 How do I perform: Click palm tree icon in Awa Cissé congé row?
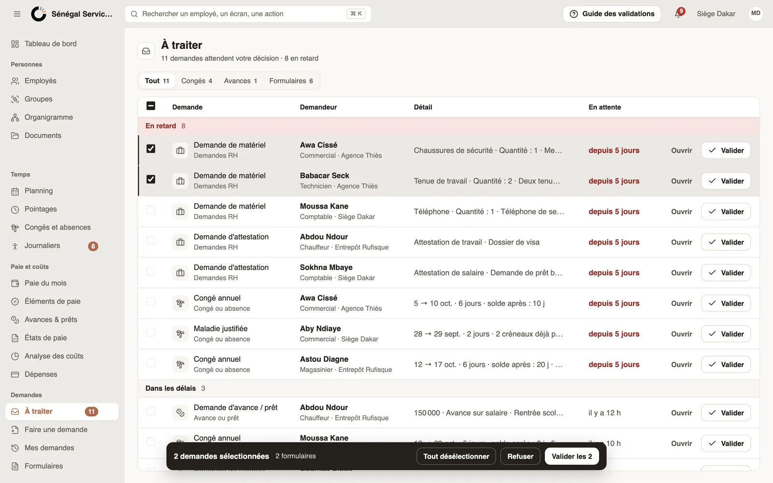click(180, 303)
